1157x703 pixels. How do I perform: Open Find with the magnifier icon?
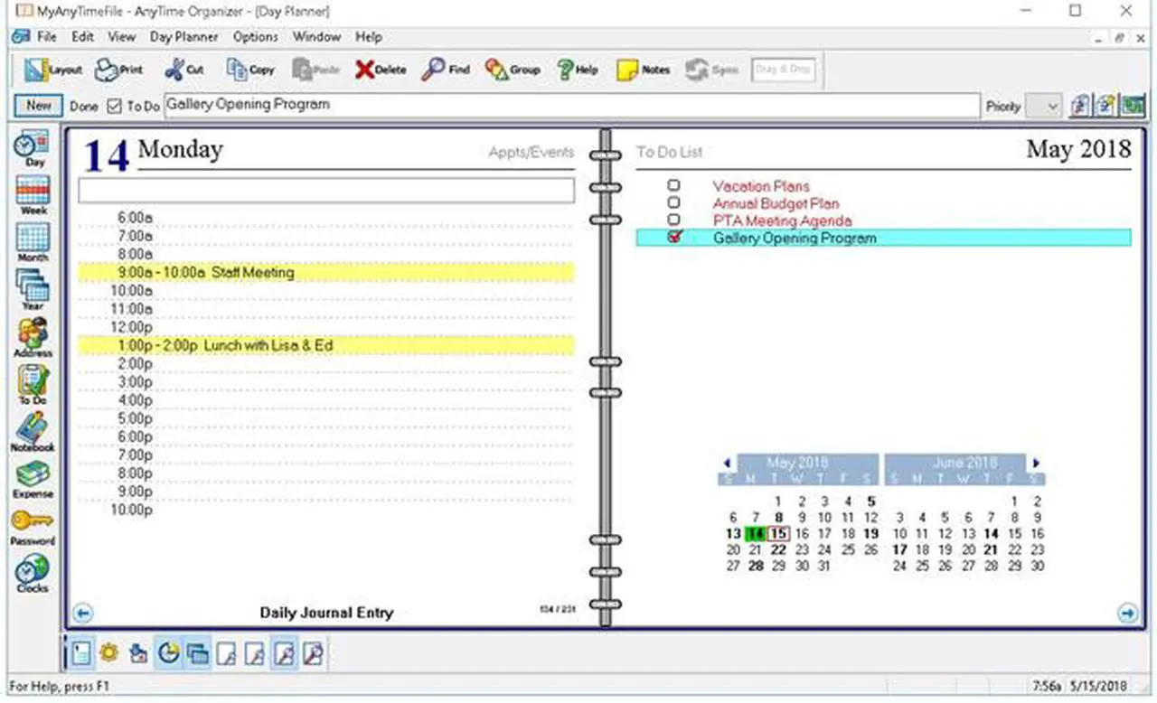point(447,70)
